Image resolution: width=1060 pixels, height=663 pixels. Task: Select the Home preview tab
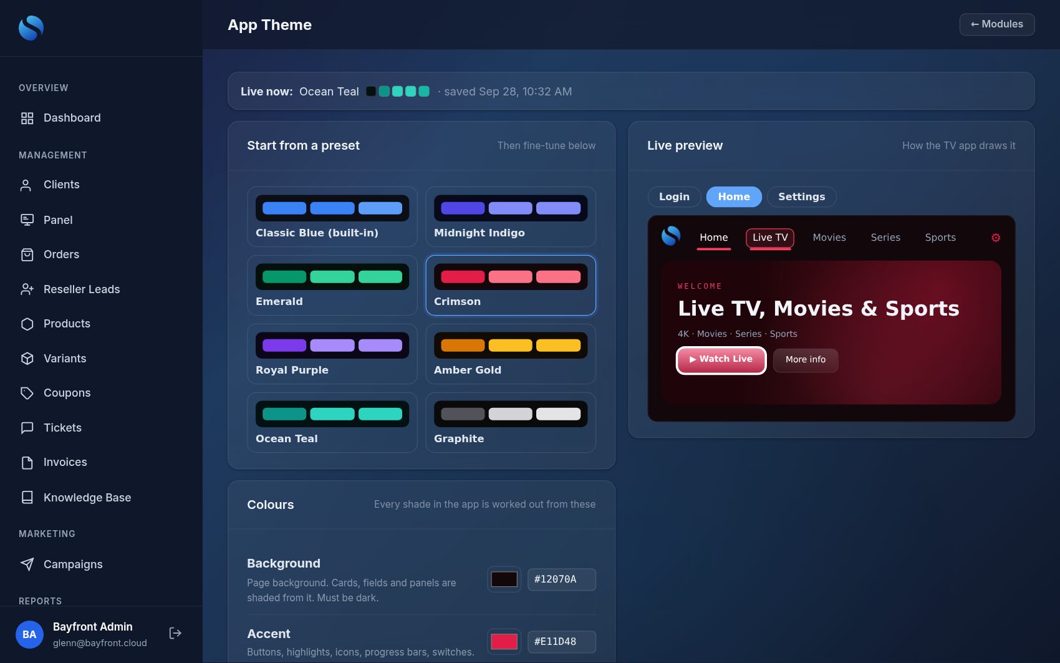tap(734, 196)
